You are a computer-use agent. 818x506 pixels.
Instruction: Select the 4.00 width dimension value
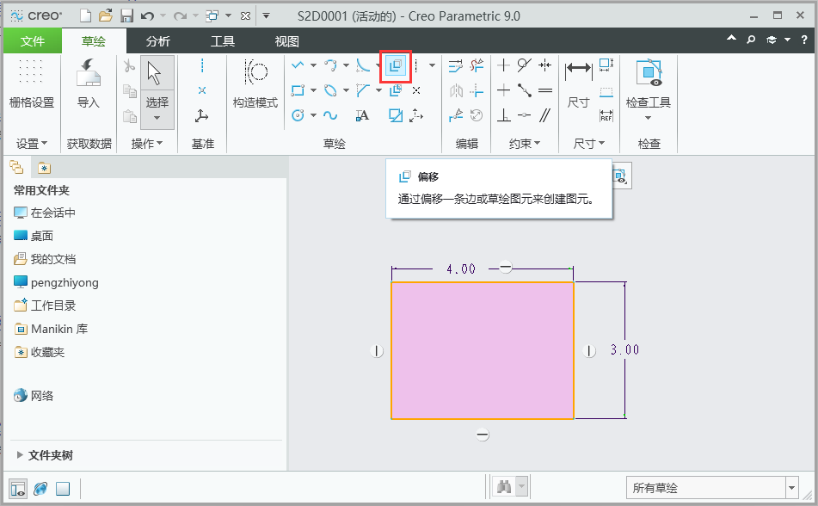pos(461,269)
